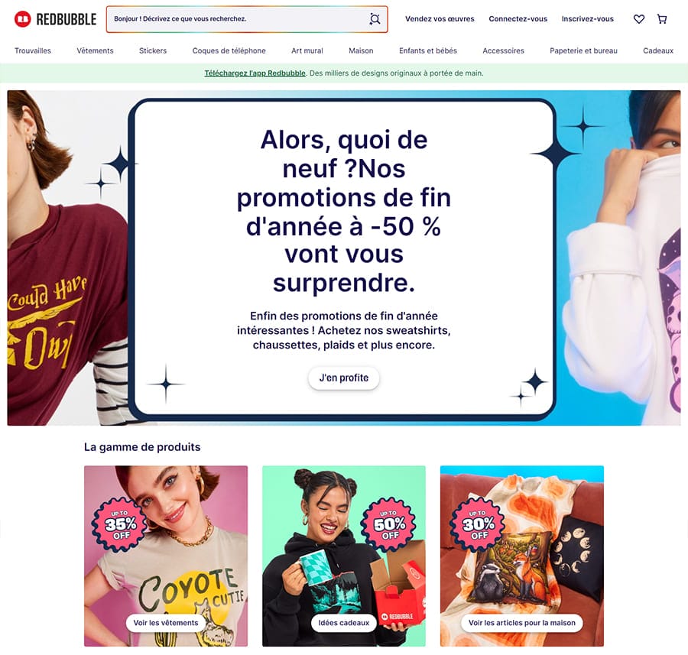Click the 35% off badge on clothing card
This screenshot has width=688, height=655.
coord(119,524)
